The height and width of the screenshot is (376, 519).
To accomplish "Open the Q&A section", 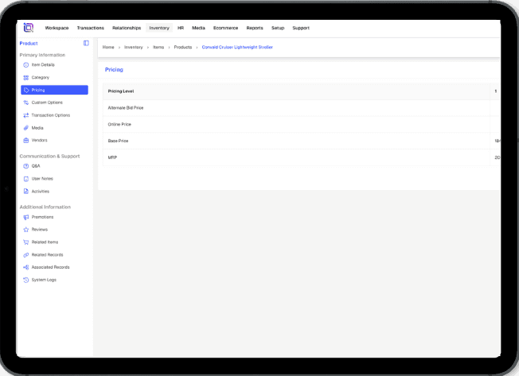I will [36, 166].
